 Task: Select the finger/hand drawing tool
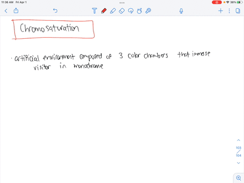(139, 11)
